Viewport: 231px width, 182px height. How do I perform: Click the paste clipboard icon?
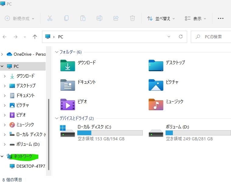(83, 18)
